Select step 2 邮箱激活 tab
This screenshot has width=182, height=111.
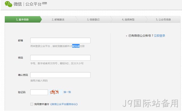click(58, 19)
